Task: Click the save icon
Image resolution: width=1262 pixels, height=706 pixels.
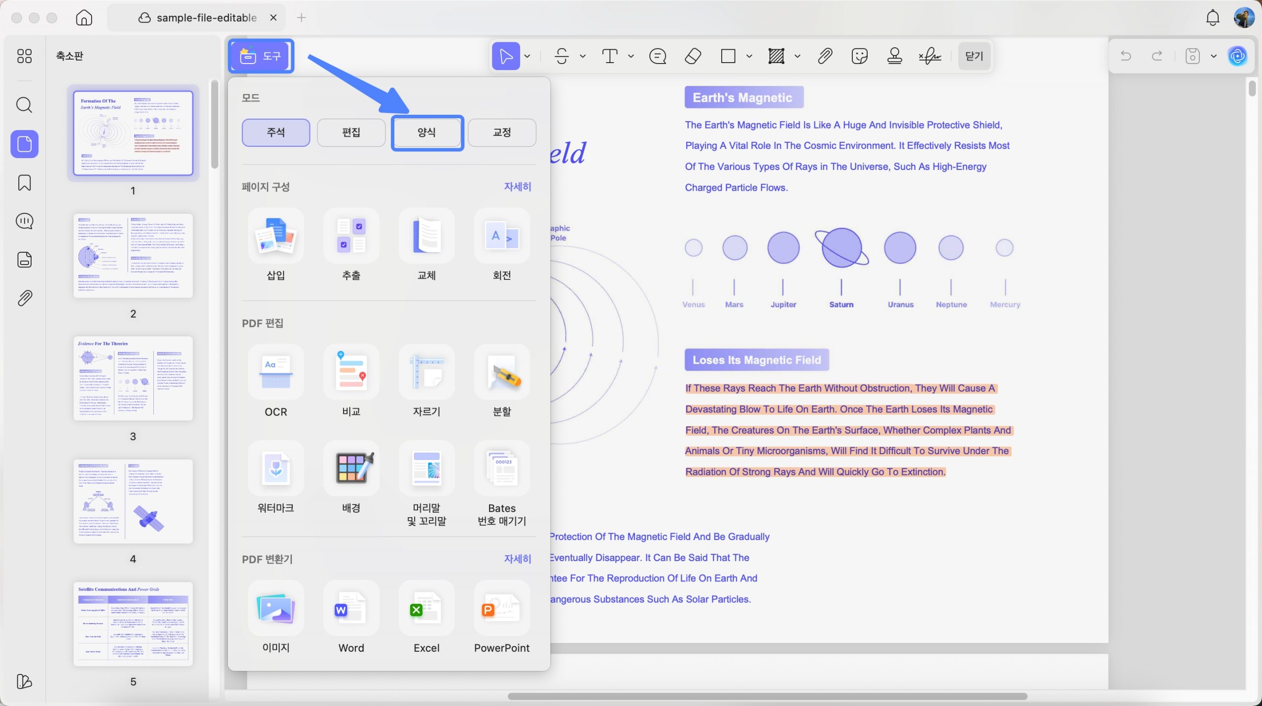Action: point(1192,56)
